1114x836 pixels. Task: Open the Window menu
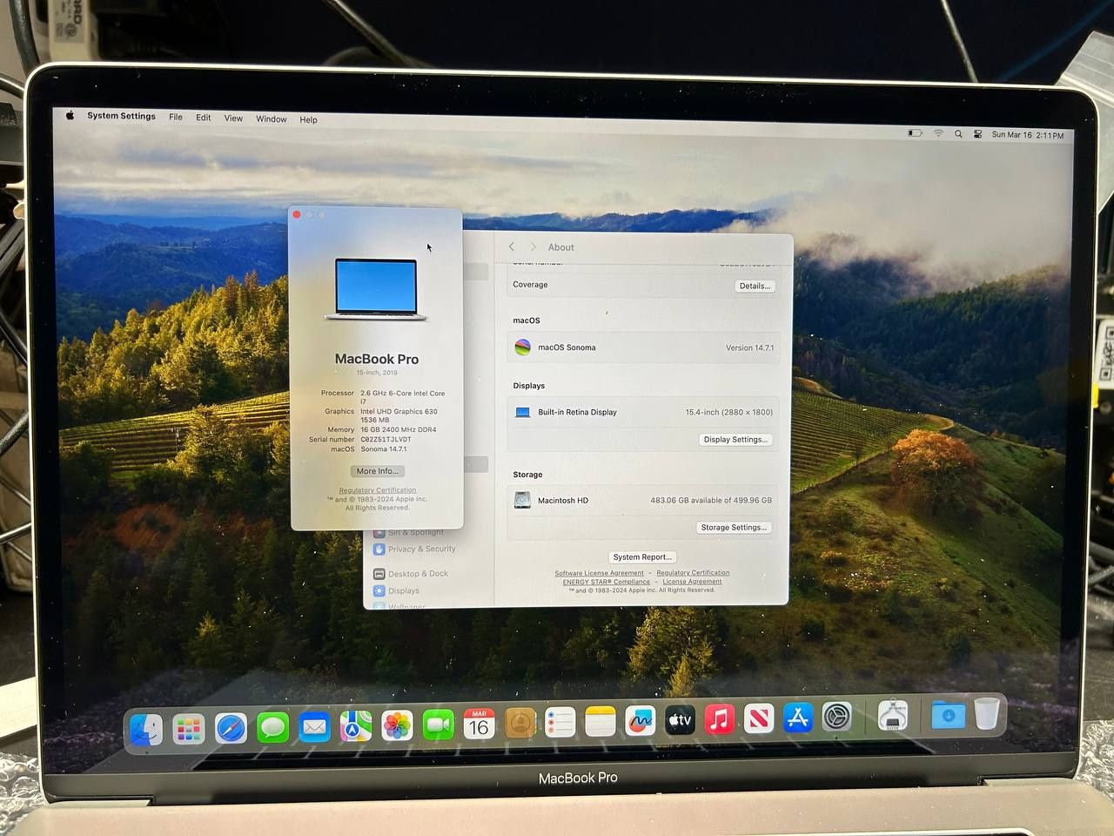(x=271, y=119)
